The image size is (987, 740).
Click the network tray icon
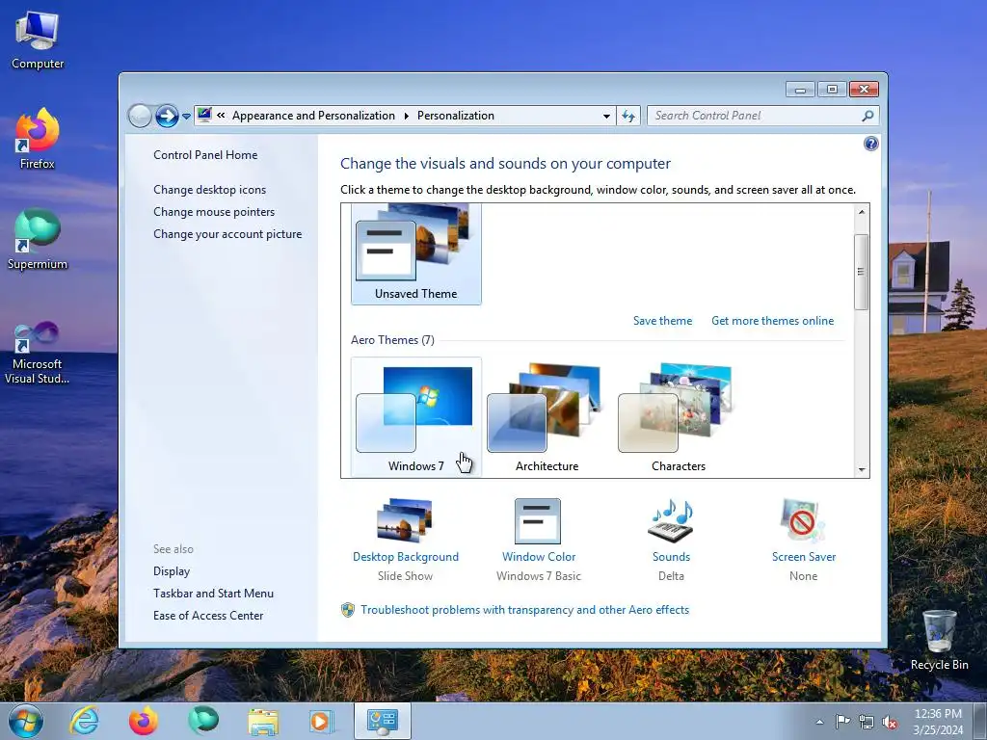(x=867, y=723)
